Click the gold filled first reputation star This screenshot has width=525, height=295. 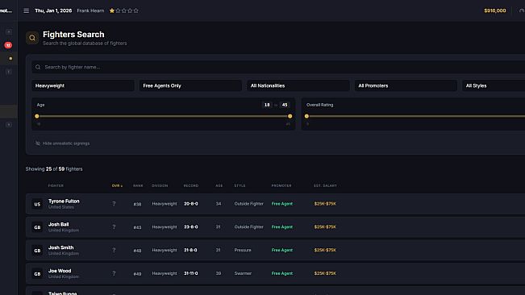[112, 10]
